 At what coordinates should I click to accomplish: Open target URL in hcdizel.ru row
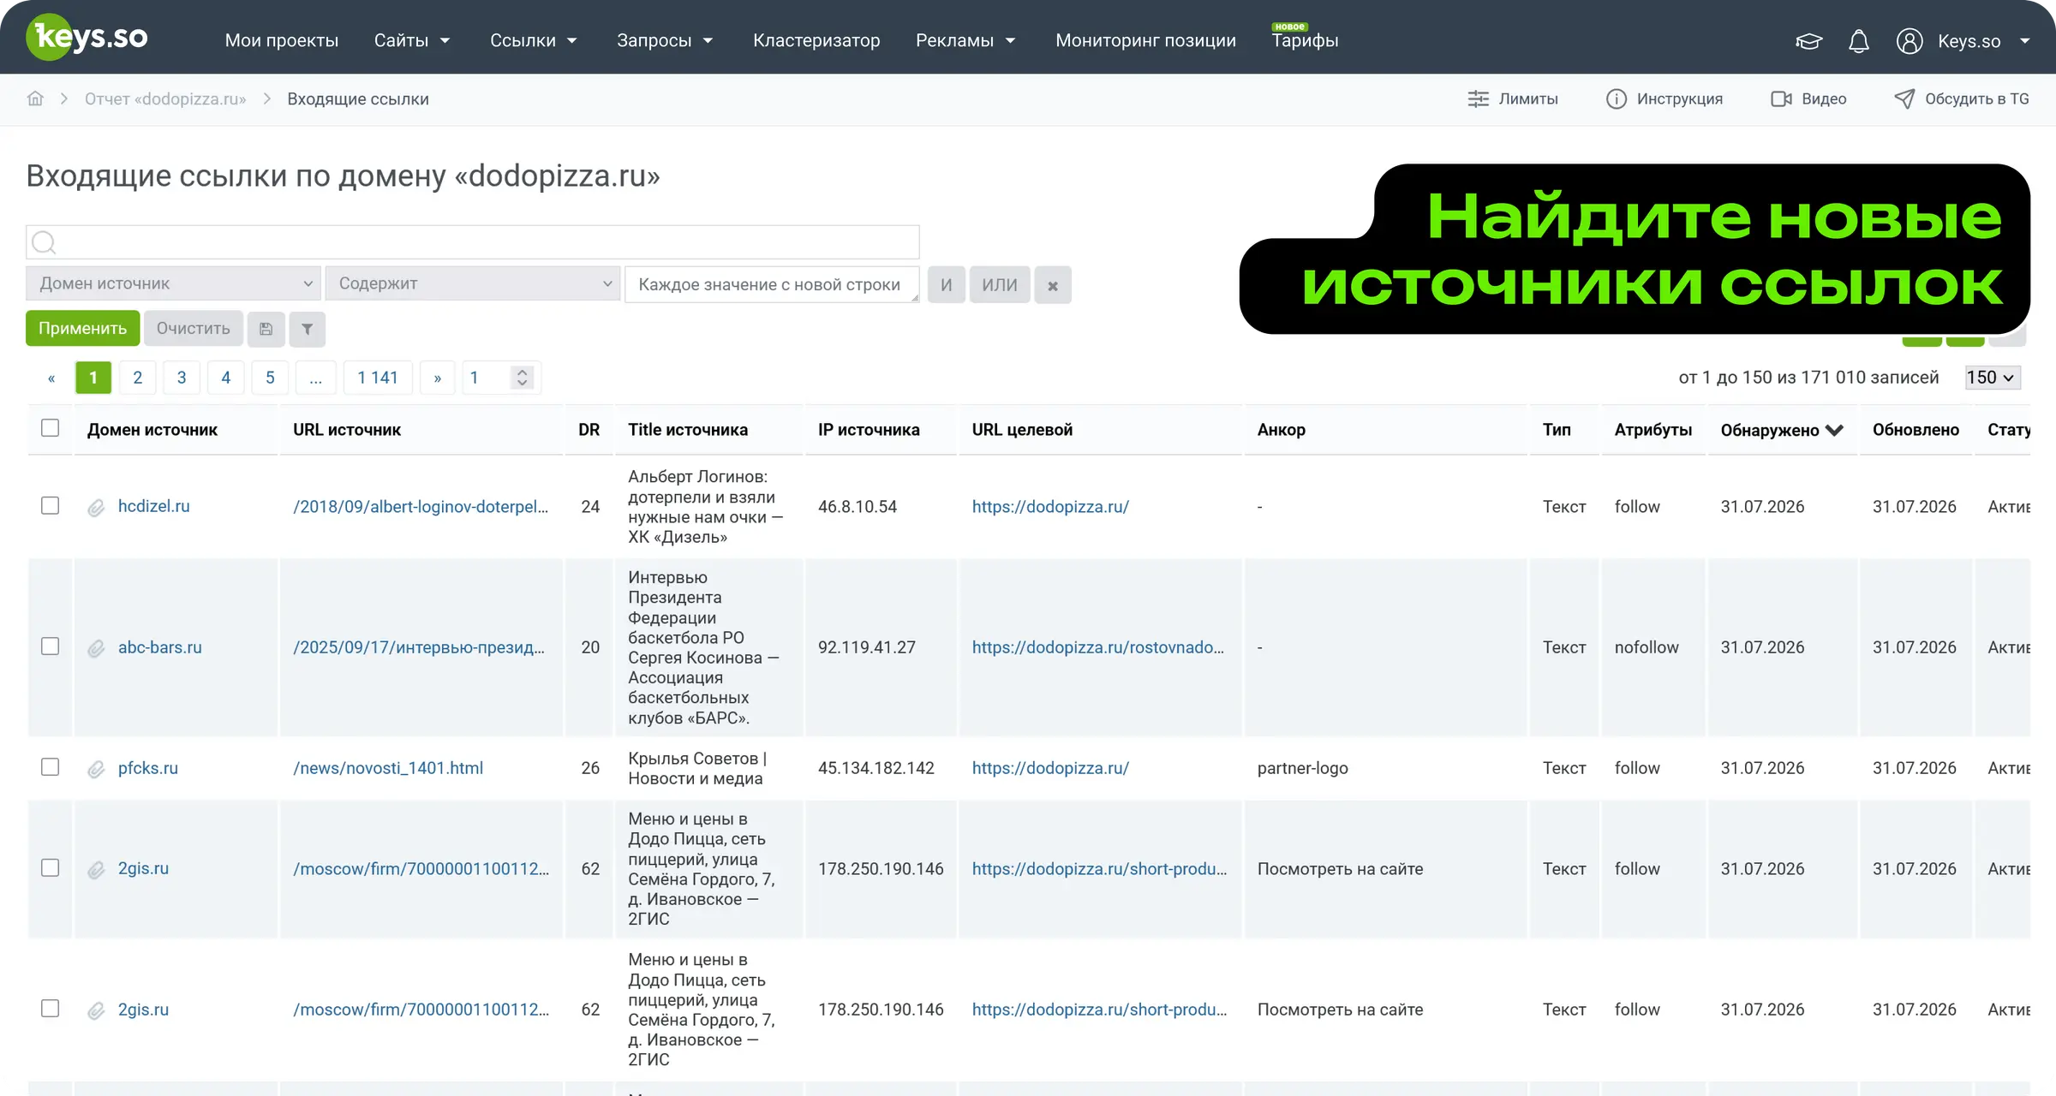click(1050, 507)
